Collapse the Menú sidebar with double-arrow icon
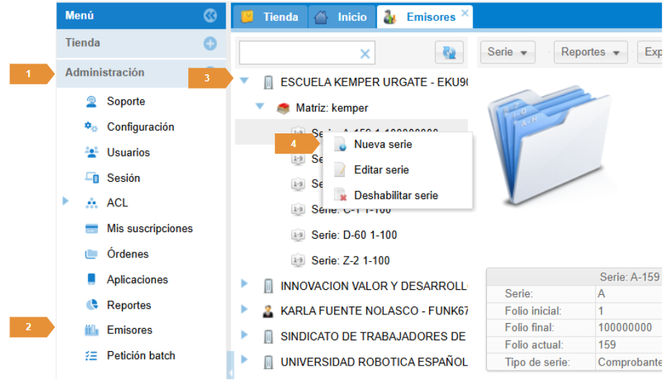The height and width of the screenshot is (380, 665). pos(210,15)
